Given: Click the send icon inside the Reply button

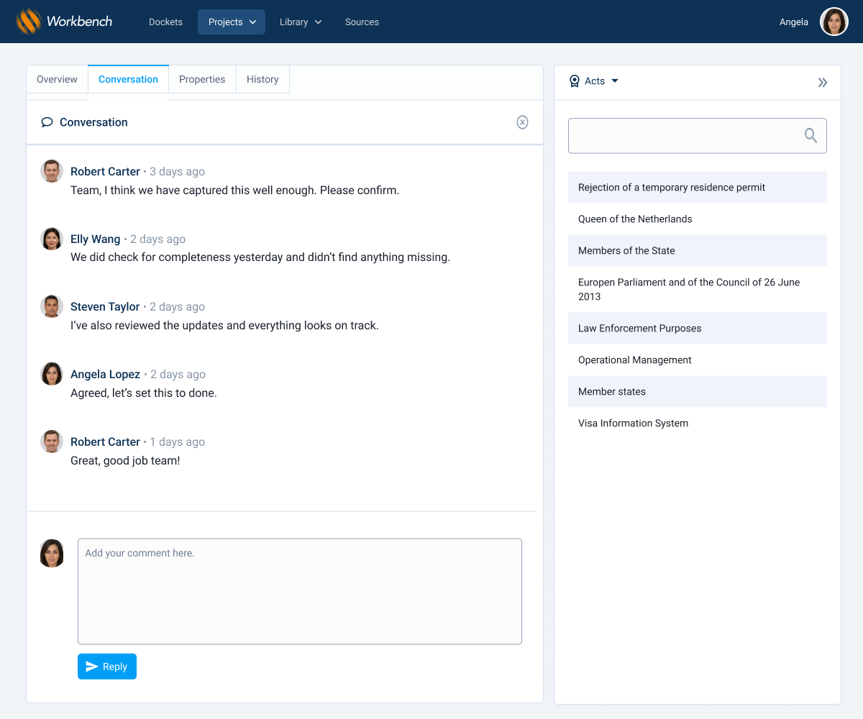Looking at the screenshot, I should point(91,667).
